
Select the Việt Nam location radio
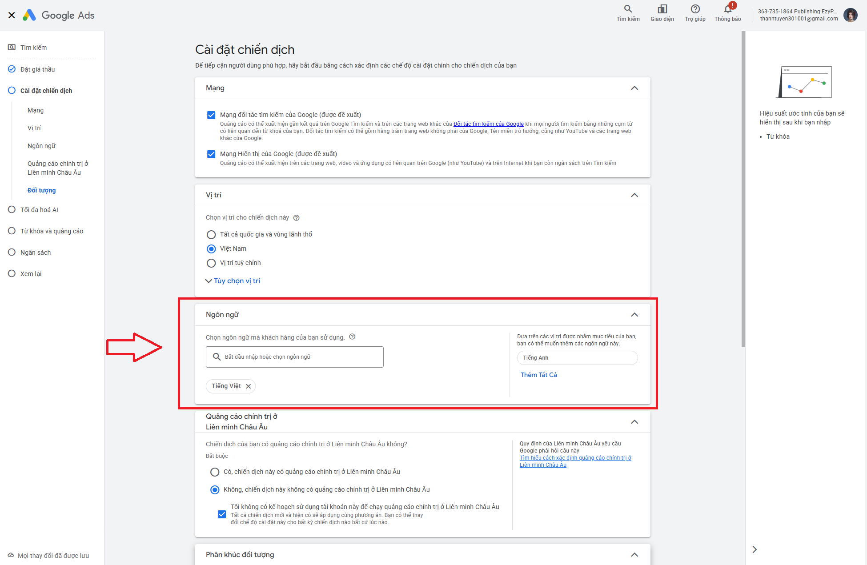(211, 249)
